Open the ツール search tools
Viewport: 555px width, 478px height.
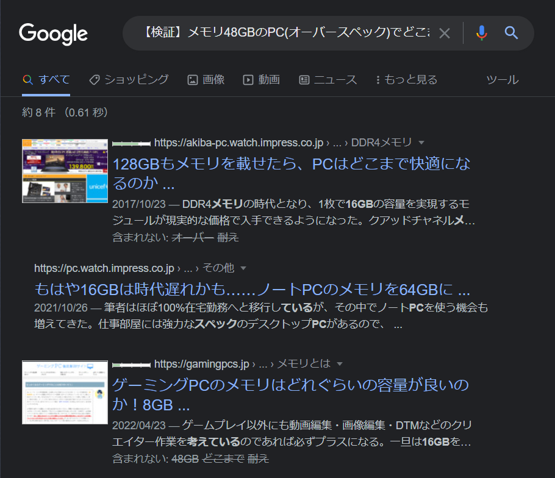pos(502,79)
